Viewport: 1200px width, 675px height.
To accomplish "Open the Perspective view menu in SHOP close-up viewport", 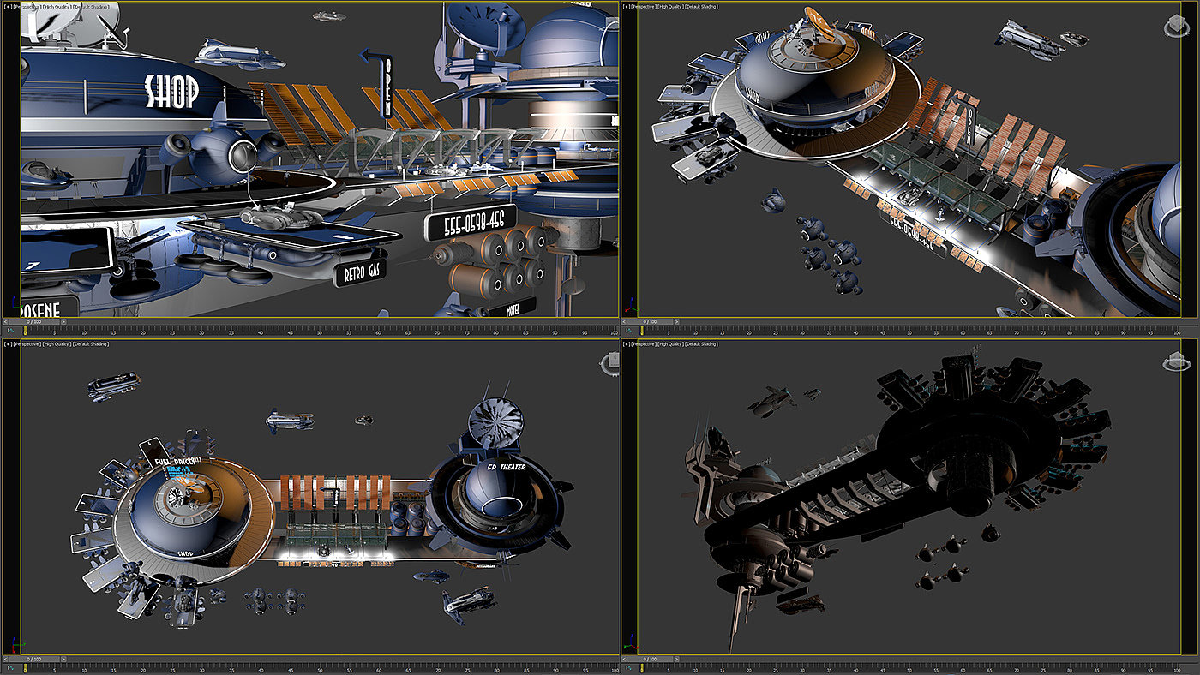I will [x=27, y=7].
